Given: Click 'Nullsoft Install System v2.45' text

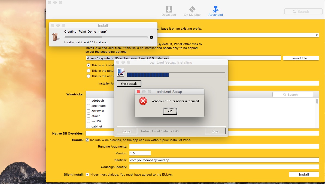Looking at the screenshot, I should coord(160,131).
